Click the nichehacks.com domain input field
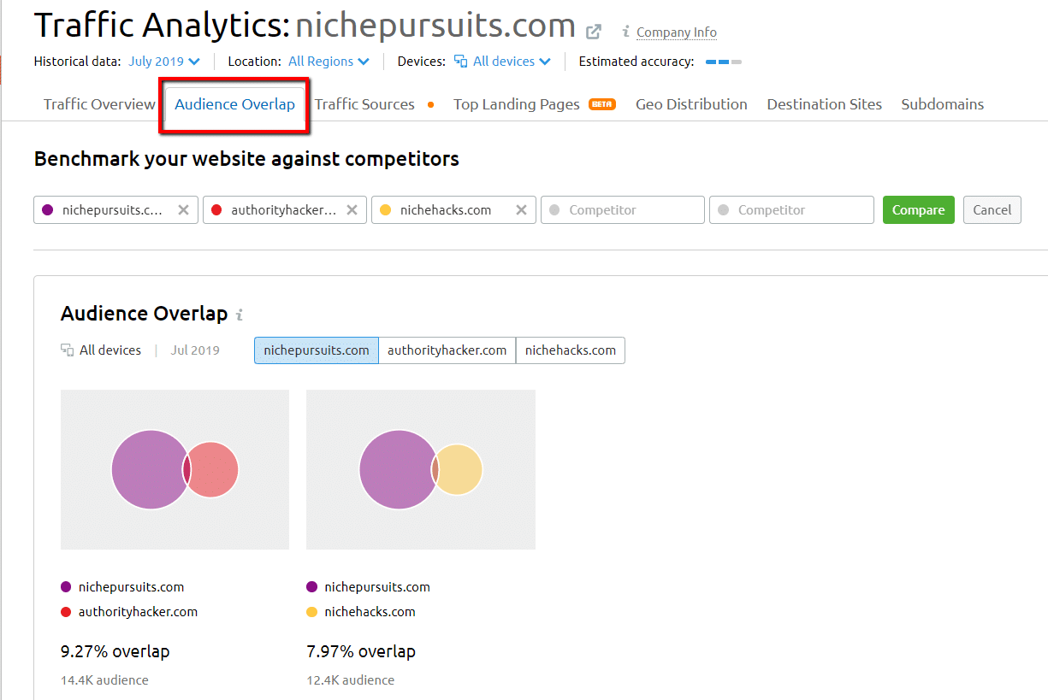Viewport: 1048px width, 700px height. pos(453,210)
